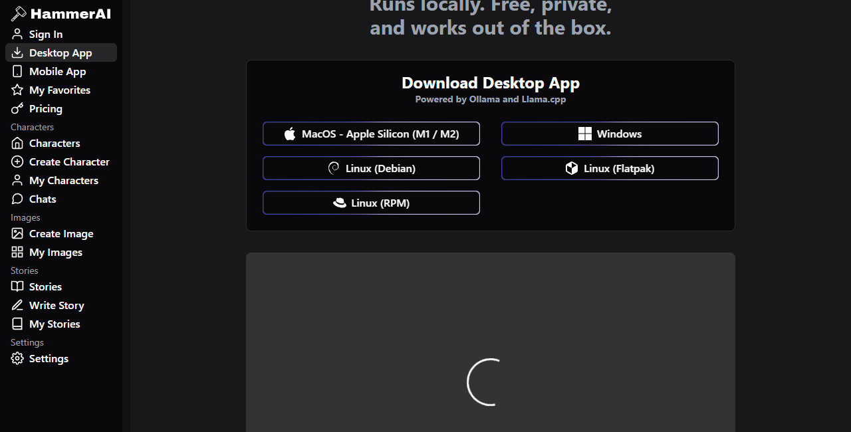851x432 pixels.
Task: Click the Windows logo icon
Action: point(585,134)
